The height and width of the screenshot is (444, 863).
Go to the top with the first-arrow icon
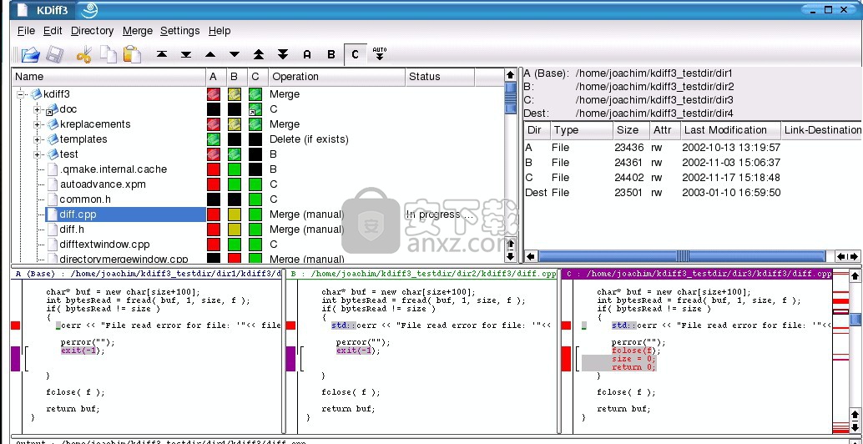(162, 54)
